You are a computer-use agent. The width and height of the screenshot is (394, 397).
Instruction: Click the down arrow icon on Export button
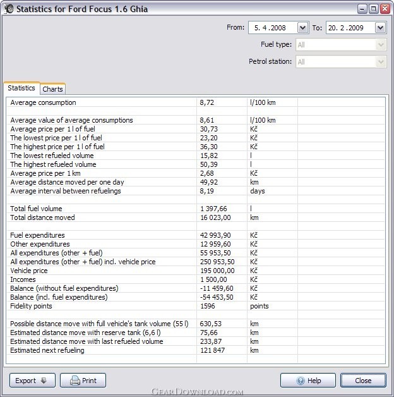tap(44, 381)
